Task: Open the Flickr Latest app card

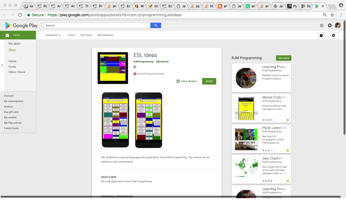Action: pyautogui.click(x=261, y=139)
